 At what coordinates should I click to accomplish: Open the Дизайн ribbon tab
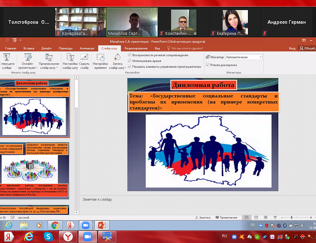point(46,48)
